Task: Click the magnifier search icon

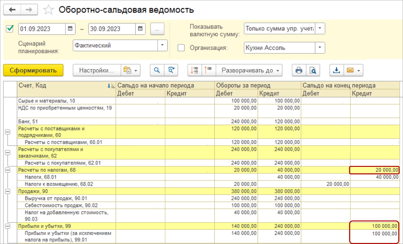Action: tap(157, 70)
